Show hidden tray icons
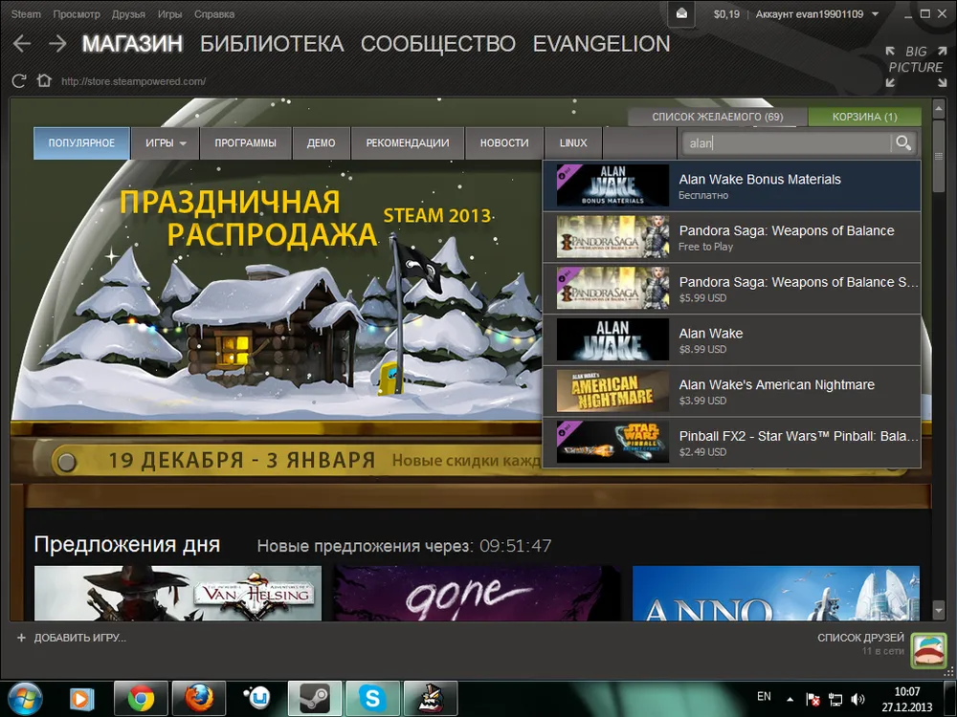957x717 pixels. coord(790,700)
